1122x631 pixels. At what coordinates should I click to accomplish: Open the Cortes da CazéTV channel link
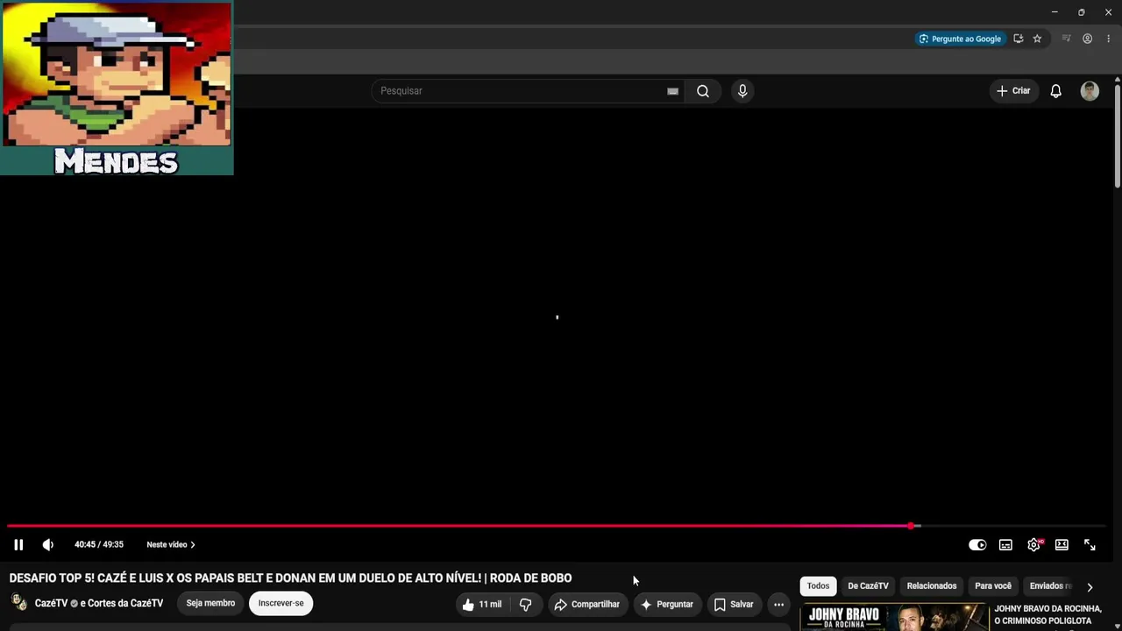coord(125,603)
